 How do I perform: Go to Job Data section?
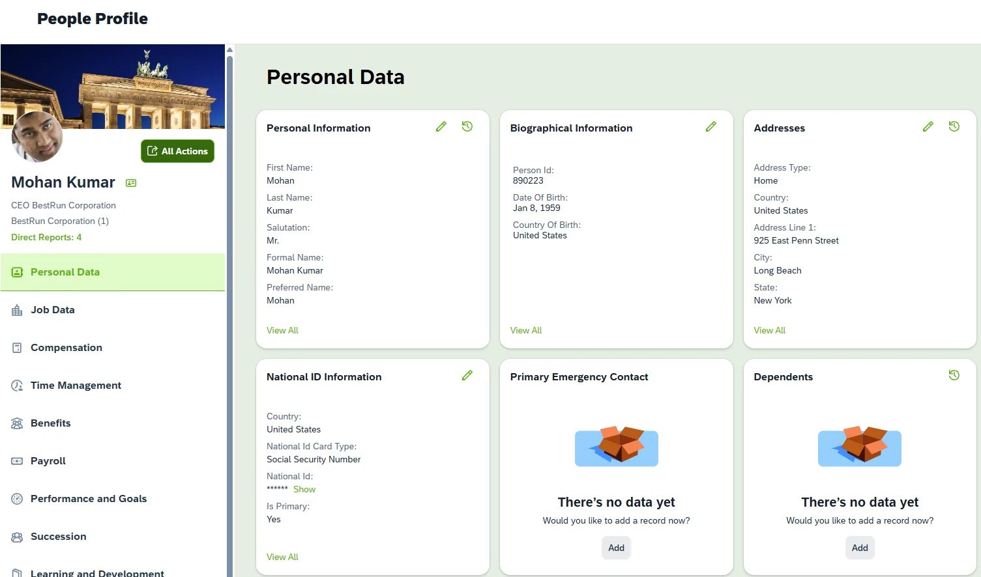click(x=113, y=310)
